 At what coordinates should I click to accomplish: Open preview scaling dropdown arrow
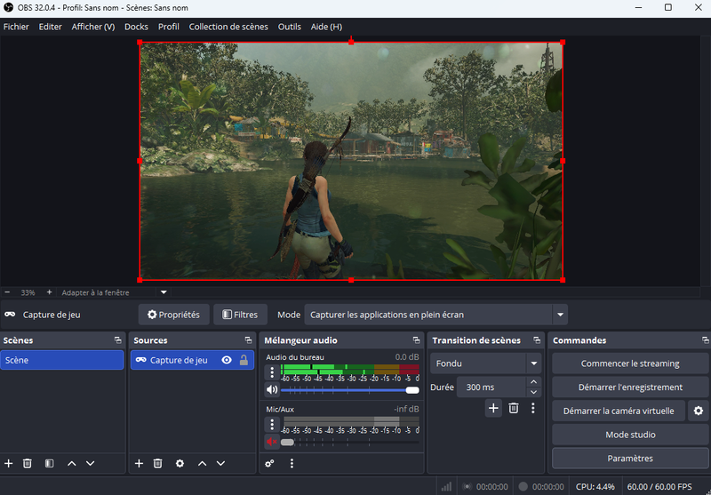[164, 292]
